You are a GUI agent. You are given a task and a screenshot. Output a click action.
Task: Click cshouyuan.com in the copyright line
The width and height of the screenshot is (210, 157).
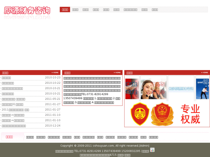103,146
